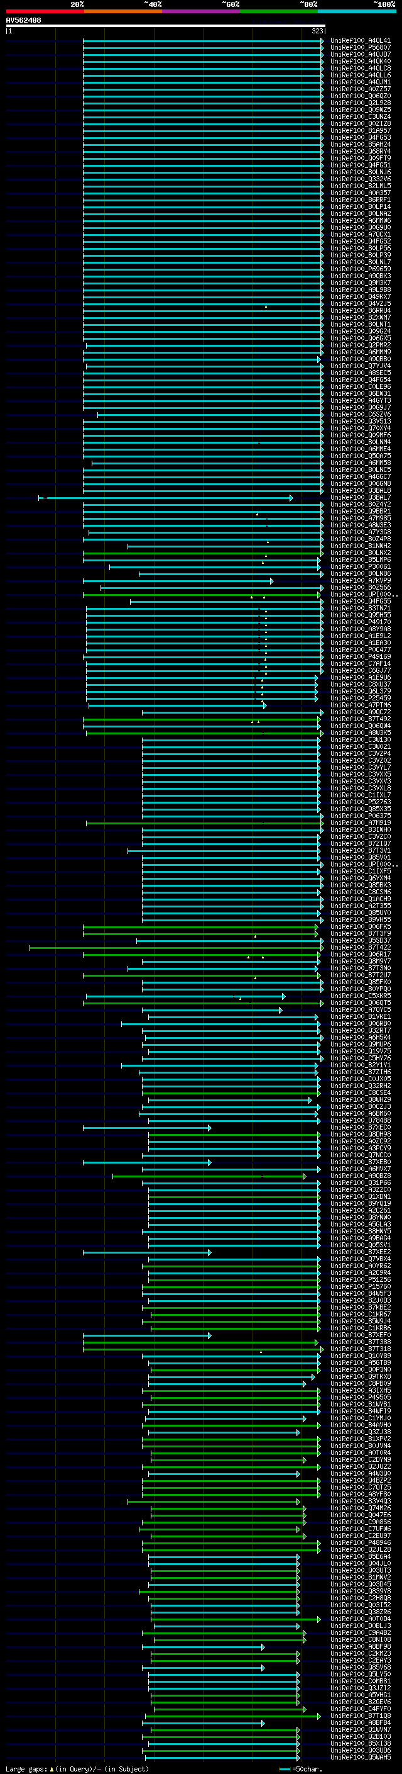Open the UniRef100_B7XEC0 hit

pyautogui.click(x=361, y=1128)
